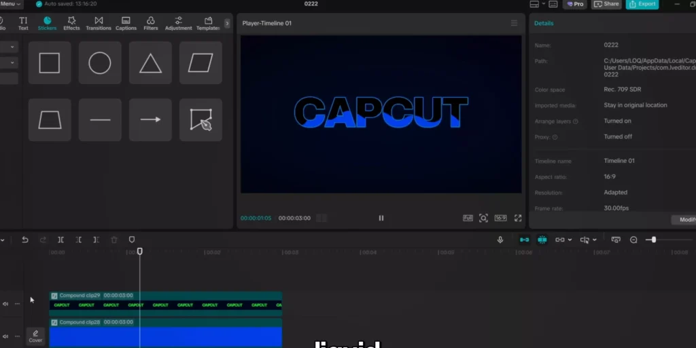Start recording voiceover with the microphone
Viewport: 696px width, 348px height.
coord(500,239)
